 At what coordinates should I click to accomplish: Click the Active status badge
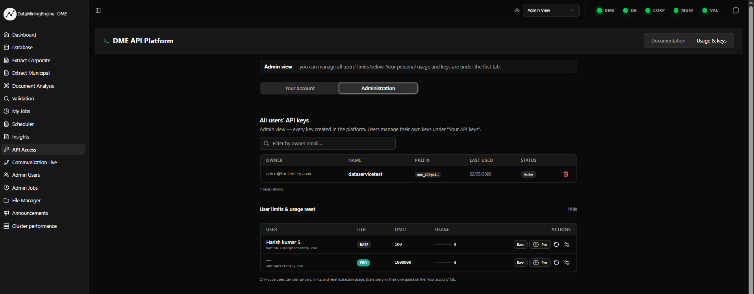coord(528,174)
